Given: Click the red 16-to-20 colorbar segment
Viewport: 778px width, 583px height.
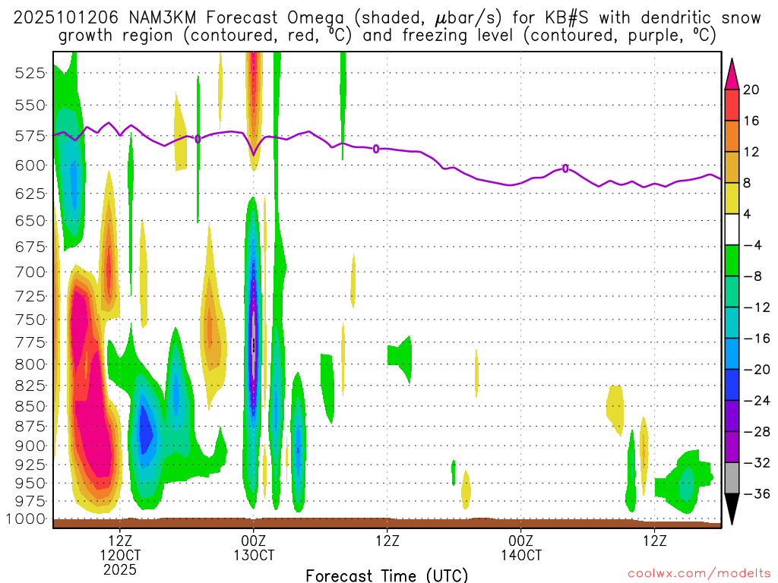Looking at the screenshot, I should pos(732,105).
